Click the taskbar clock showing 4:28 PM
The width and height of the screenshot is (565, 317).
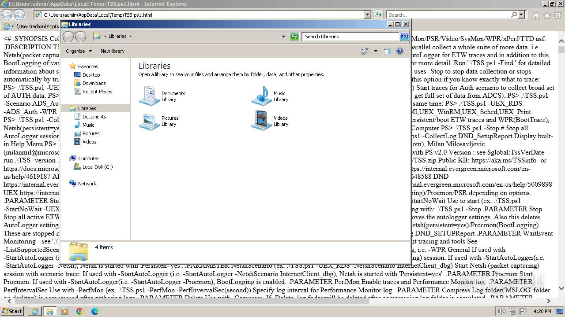pos(542,311)
